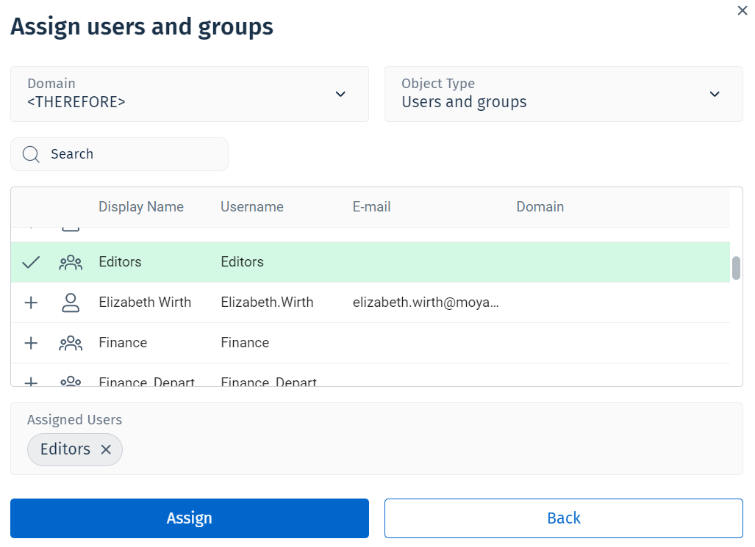This screenshot has width=755, height=547.
Task: Focus the Search input field
Action: pyautogui.click(x=132, y=154)
